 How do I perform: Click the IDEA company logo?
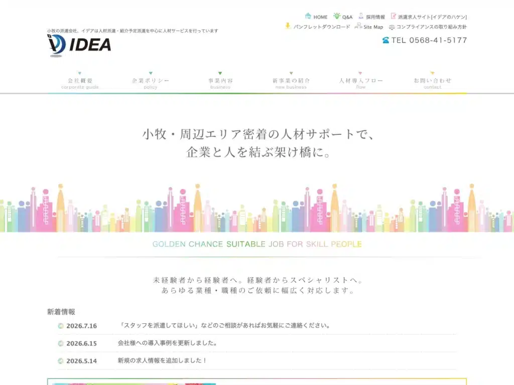click(79, 46)
